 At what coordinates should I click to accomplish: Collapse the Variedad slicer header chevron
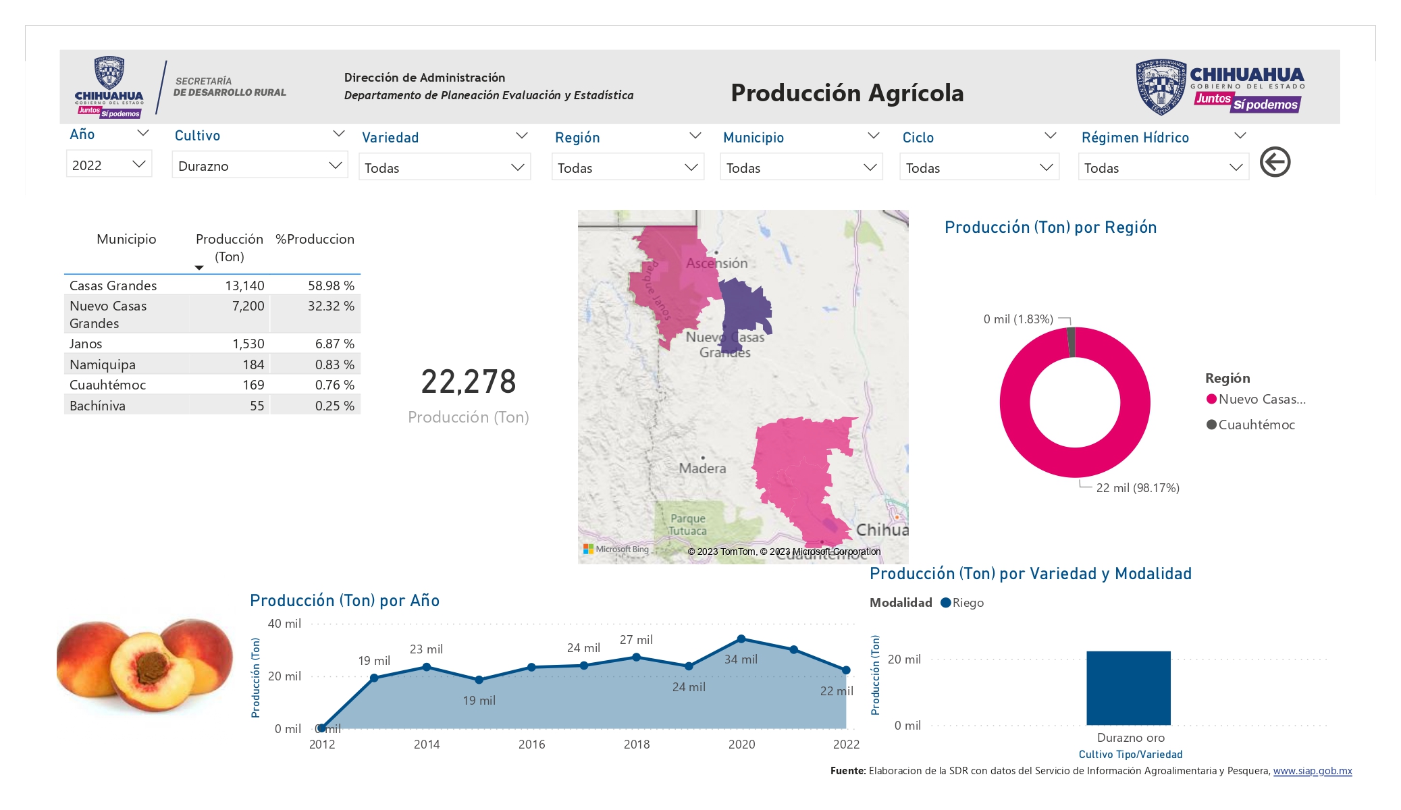tap(522, 136)
